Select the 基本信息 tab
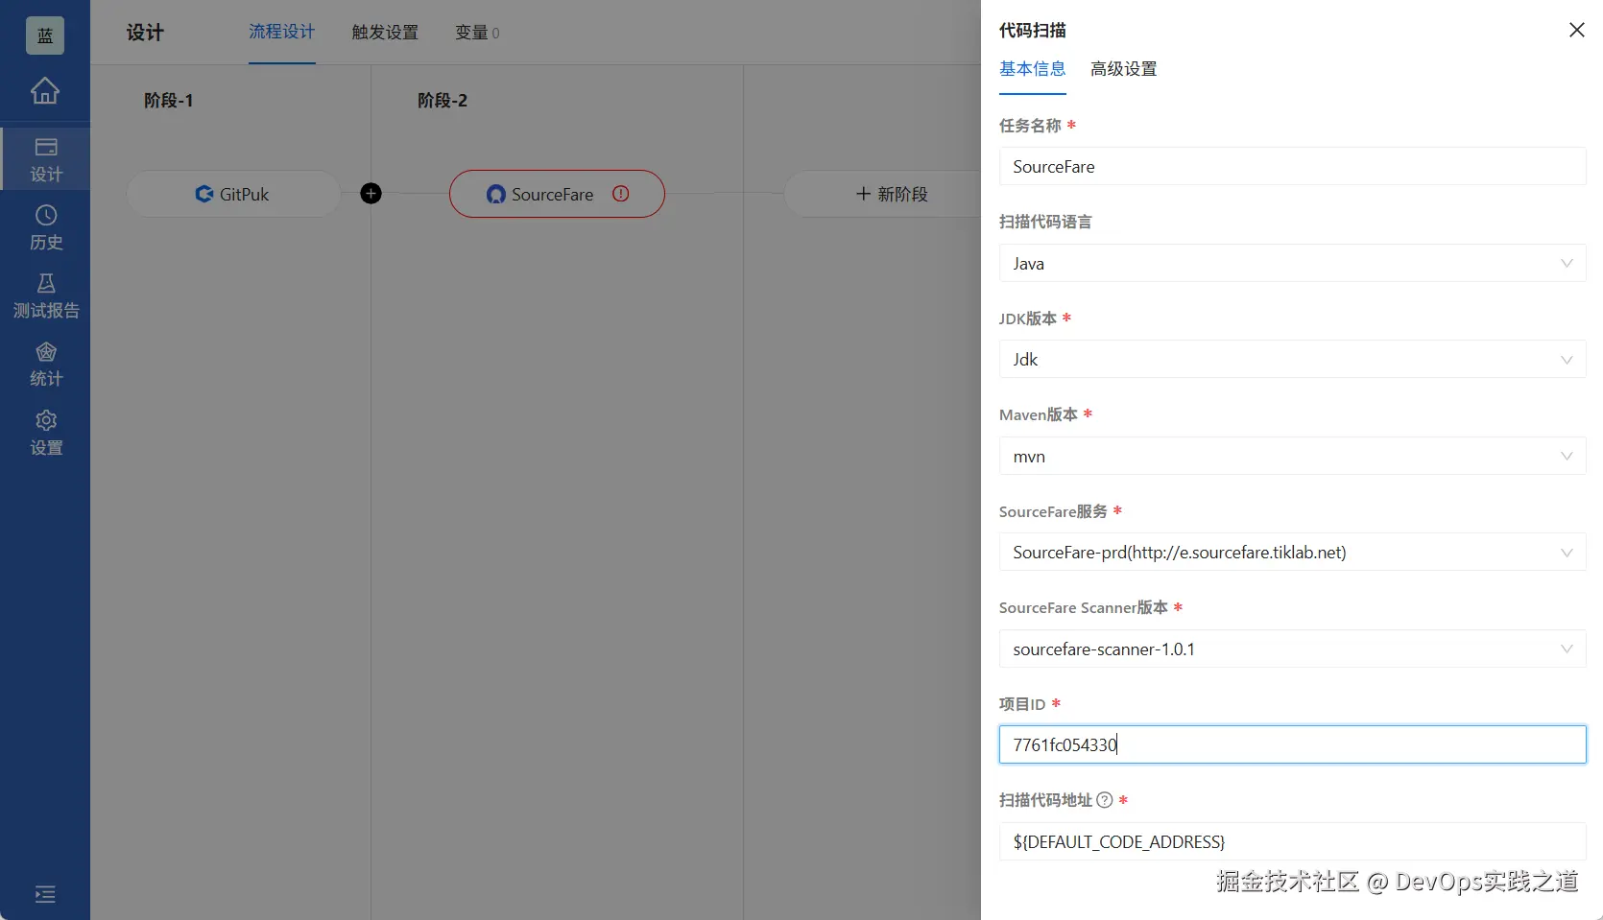 point(1033,69)
